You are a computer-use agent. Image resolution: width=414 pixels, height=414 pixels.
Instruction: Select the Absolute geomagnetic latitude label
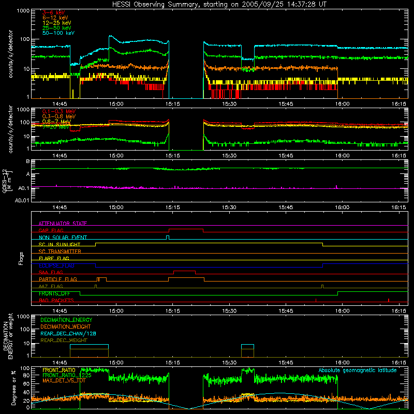(x=358, y=370)
